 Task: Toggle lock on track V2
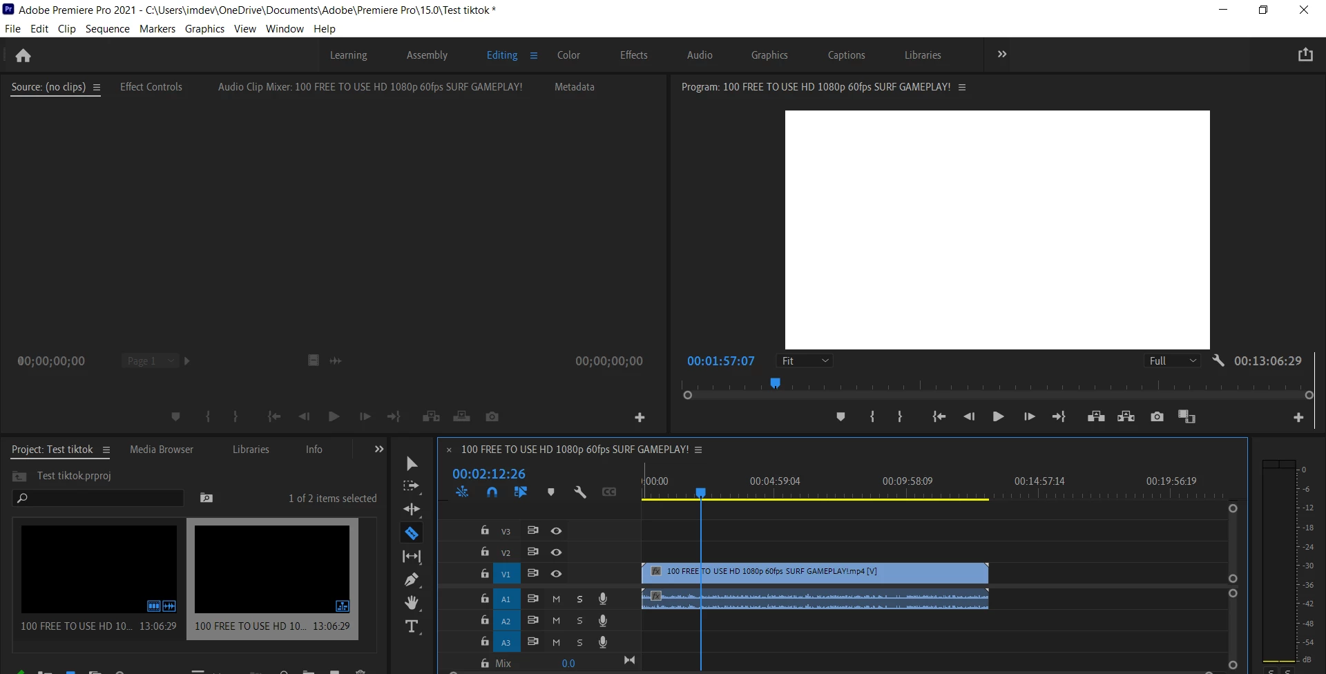(485, 552)
